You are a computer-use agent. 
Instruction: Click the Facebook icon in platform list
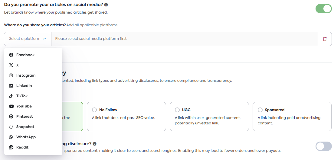tap(11, 55)
